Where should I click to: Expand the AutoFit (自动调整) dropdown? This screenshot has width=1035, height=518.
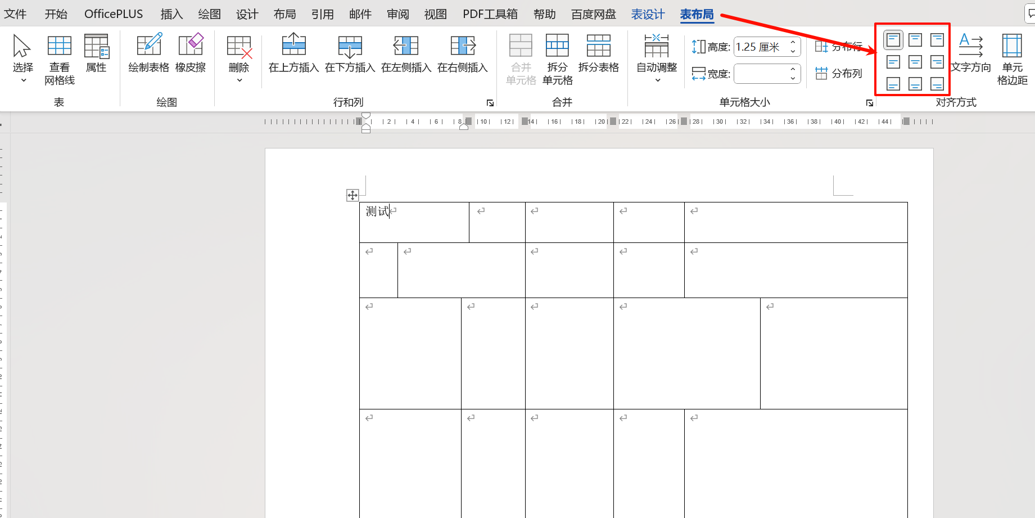[657, 80]
